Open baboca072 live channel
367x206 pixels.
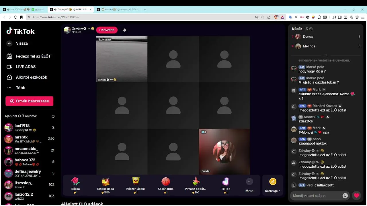(x=29, y=162)
